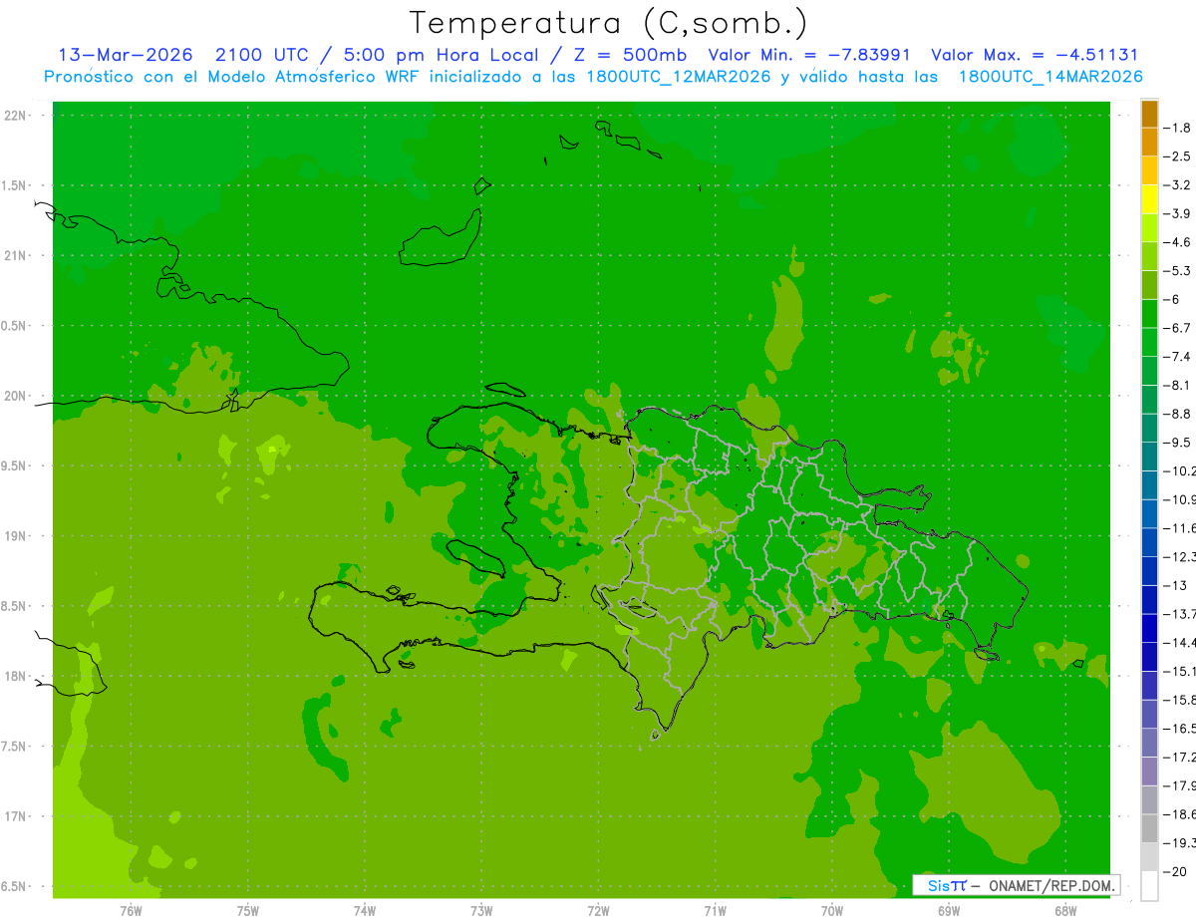Click the '74W' longitude label
Screen dimensions: 1196x924
(x=365, y=910)
